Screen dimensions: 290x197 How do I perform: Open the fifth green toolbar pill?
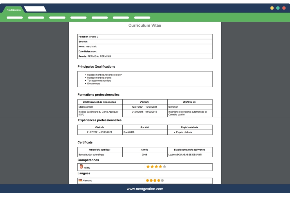(x=99, y=17)
